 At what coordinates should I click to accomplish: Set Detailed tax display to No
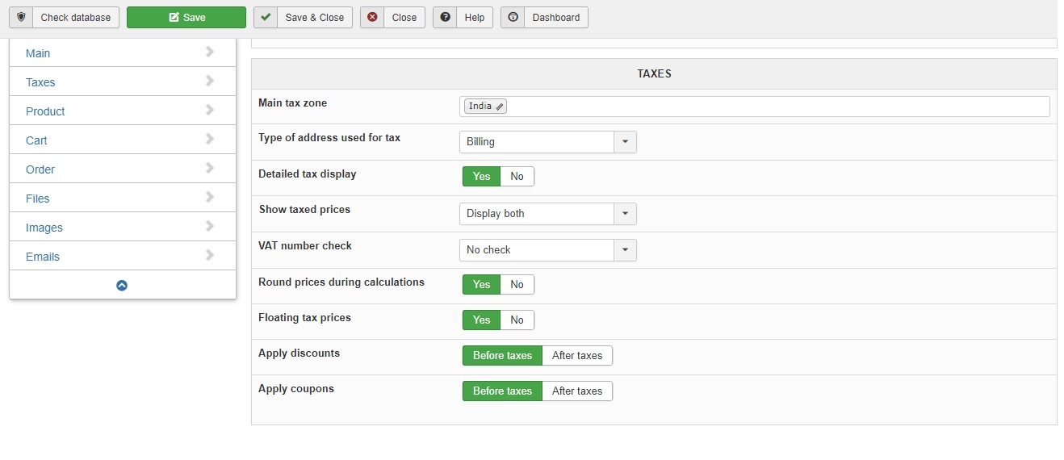click(517, 176)
